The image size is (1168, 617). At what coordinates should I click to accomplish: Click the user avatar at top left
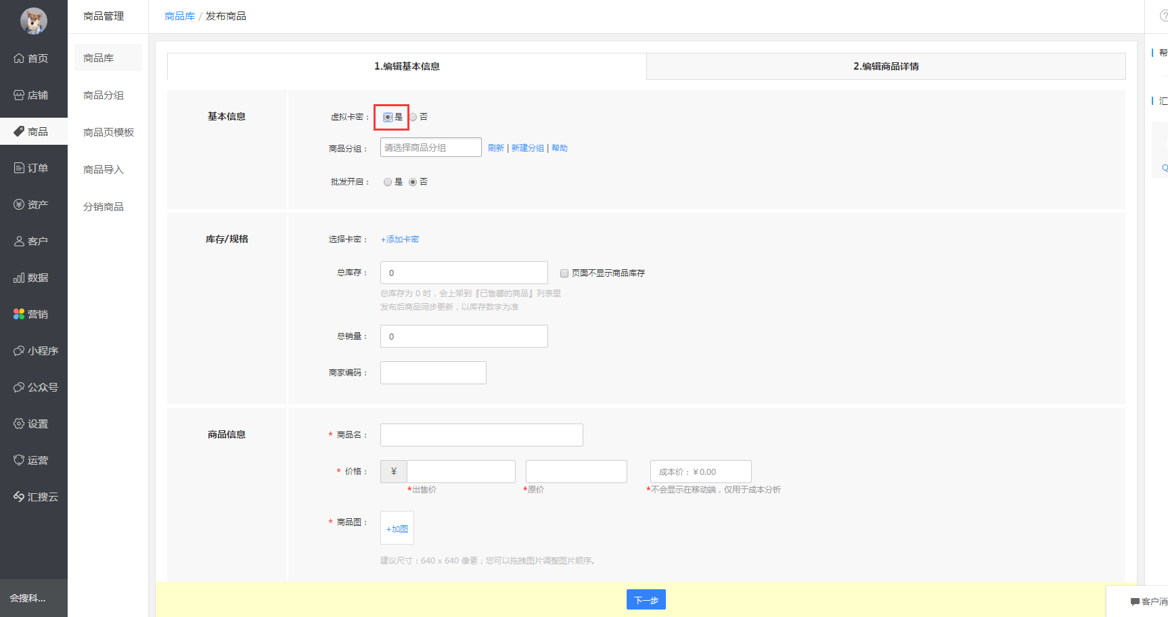pos(33,21)
